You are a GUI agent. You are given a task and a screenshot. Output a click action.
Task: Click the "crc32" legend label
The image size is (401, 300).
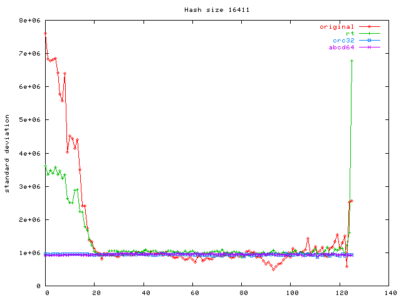click(x=343, y=40)
